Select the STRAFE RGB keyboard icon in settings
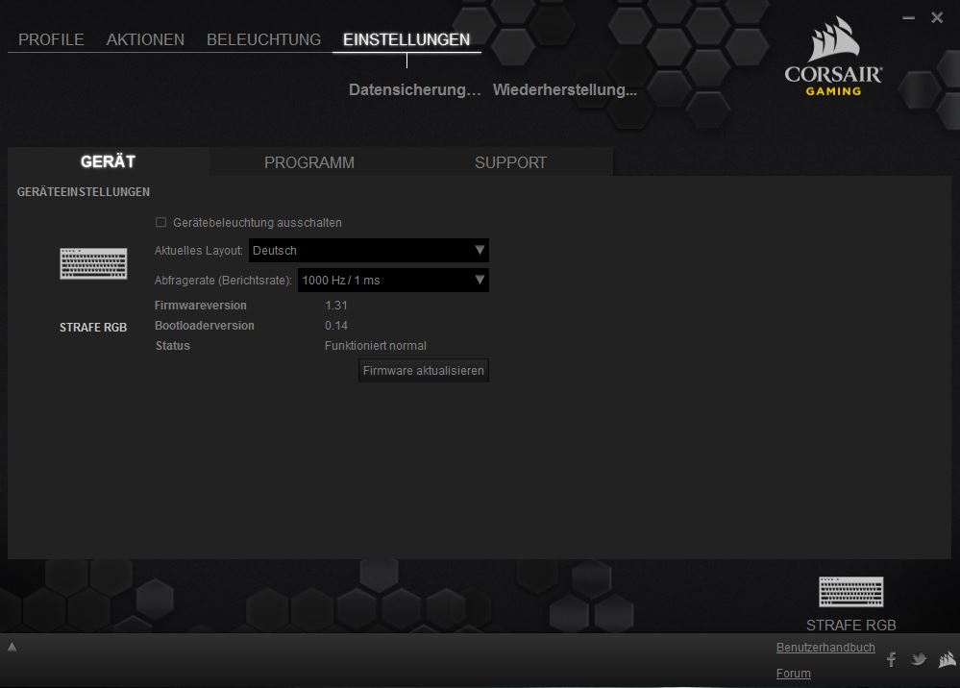 [93, 263]
